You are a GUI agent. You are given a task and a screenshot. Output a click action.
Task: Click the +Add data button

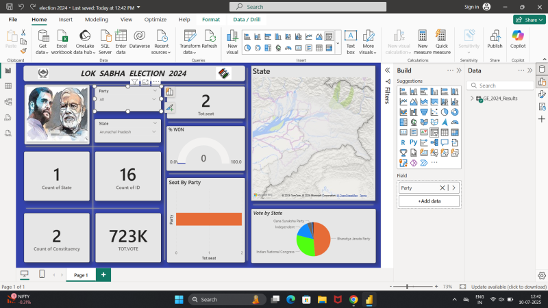point(429,201)
